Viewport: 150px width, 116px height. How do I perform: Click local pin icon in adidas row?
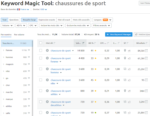pyautogui.click(x=125, y=91)
